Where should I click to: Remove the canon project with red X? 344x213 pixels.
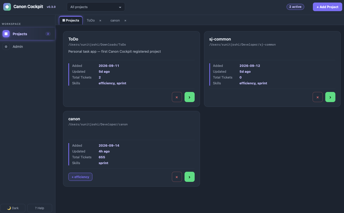click(177, 177)
